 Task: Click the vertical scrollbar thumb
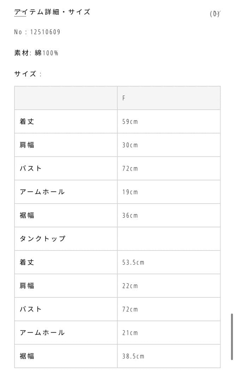(231, 336)
